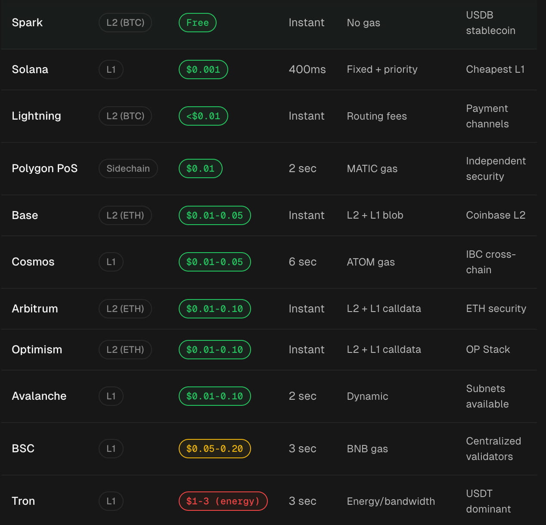Click the Lightning network name

click(x=37, y=116)
